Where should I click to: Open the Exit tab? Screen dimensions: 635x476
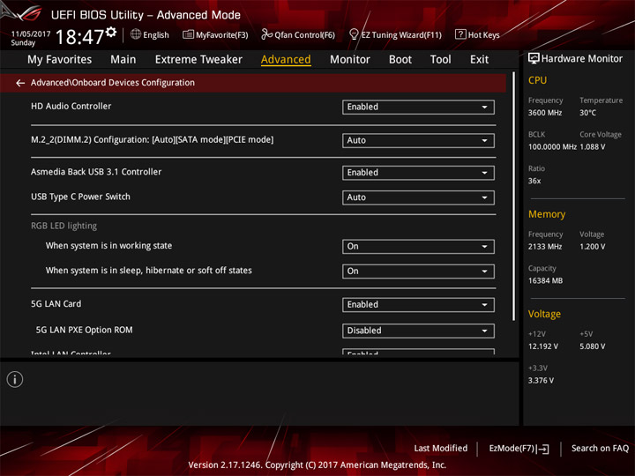pyautogui.click(x=479, y=60)
